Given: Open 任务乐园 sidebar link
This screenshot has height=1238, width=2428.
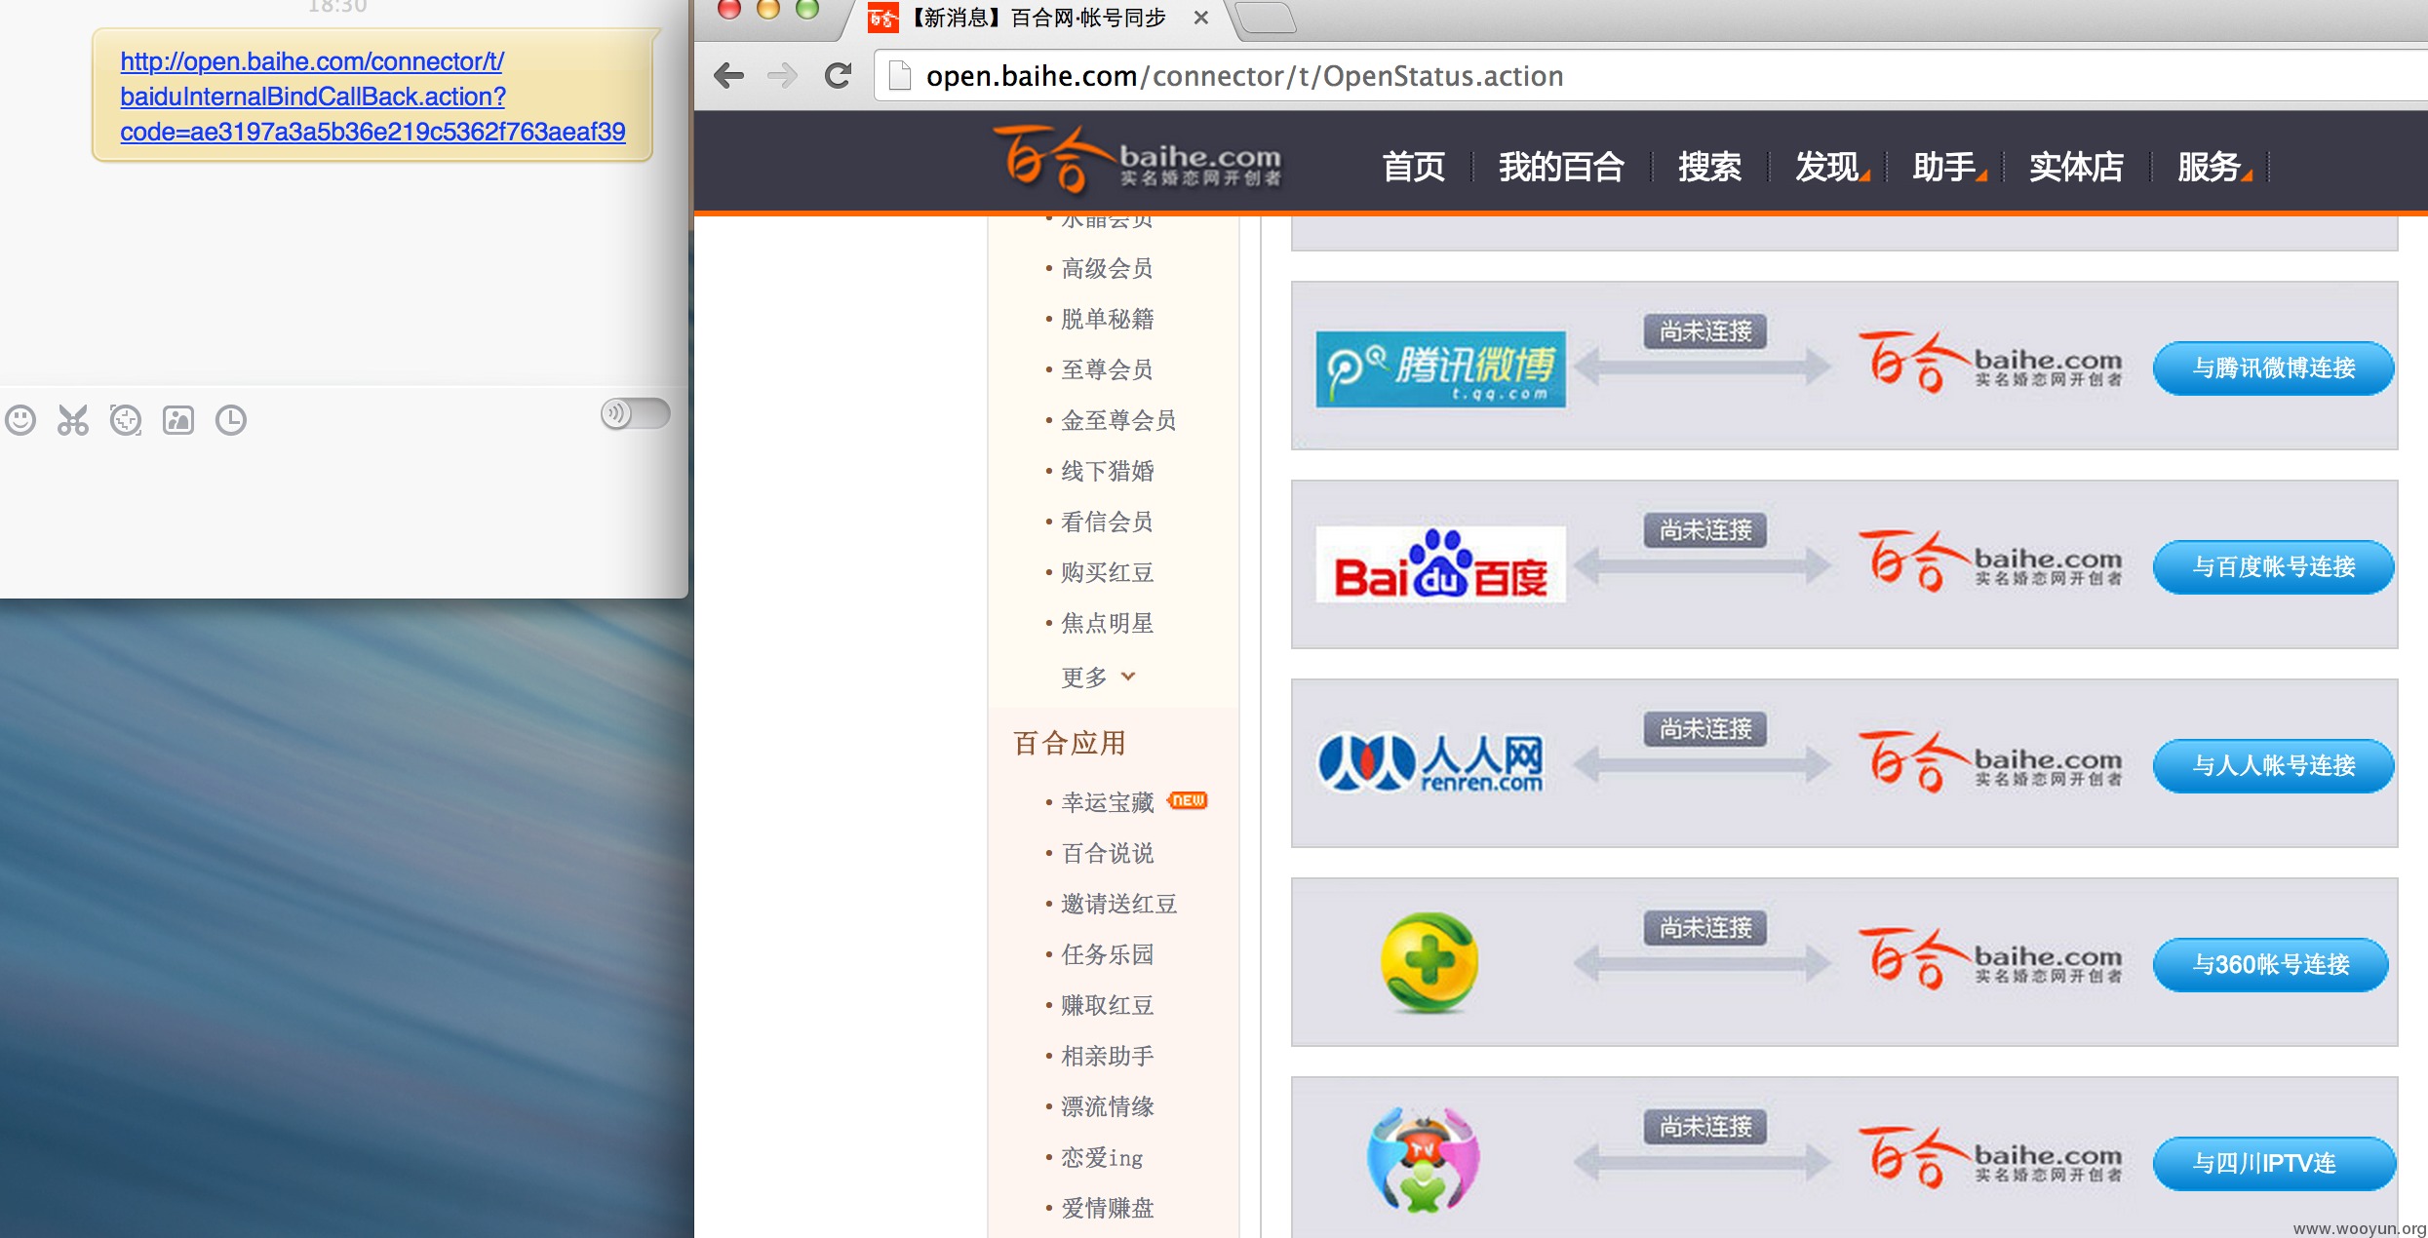Looking at the screenshot, I should coord(1107,954).
